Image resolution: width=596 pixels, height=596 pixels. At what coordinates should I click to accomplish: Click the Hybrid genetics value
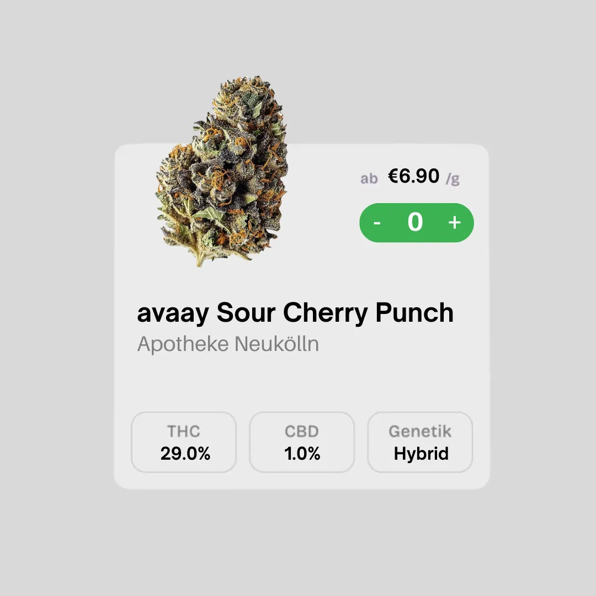point(421,454)
